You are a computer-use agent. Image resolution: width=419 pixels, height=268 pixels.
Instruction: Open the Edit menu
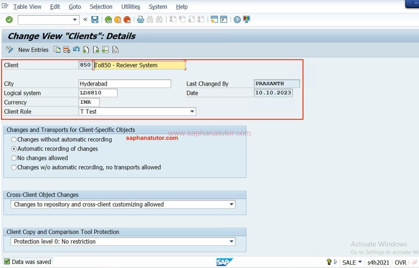click(x=55, y=7)
